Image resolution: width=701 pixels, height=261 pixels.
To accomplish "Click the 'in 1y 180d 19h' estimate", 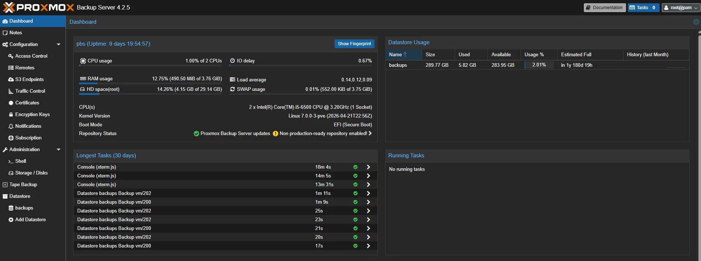I will pos(577,65).
